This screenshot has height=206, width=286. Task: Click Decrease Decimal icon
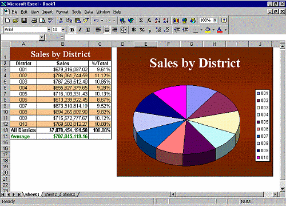tap(166, 30)
